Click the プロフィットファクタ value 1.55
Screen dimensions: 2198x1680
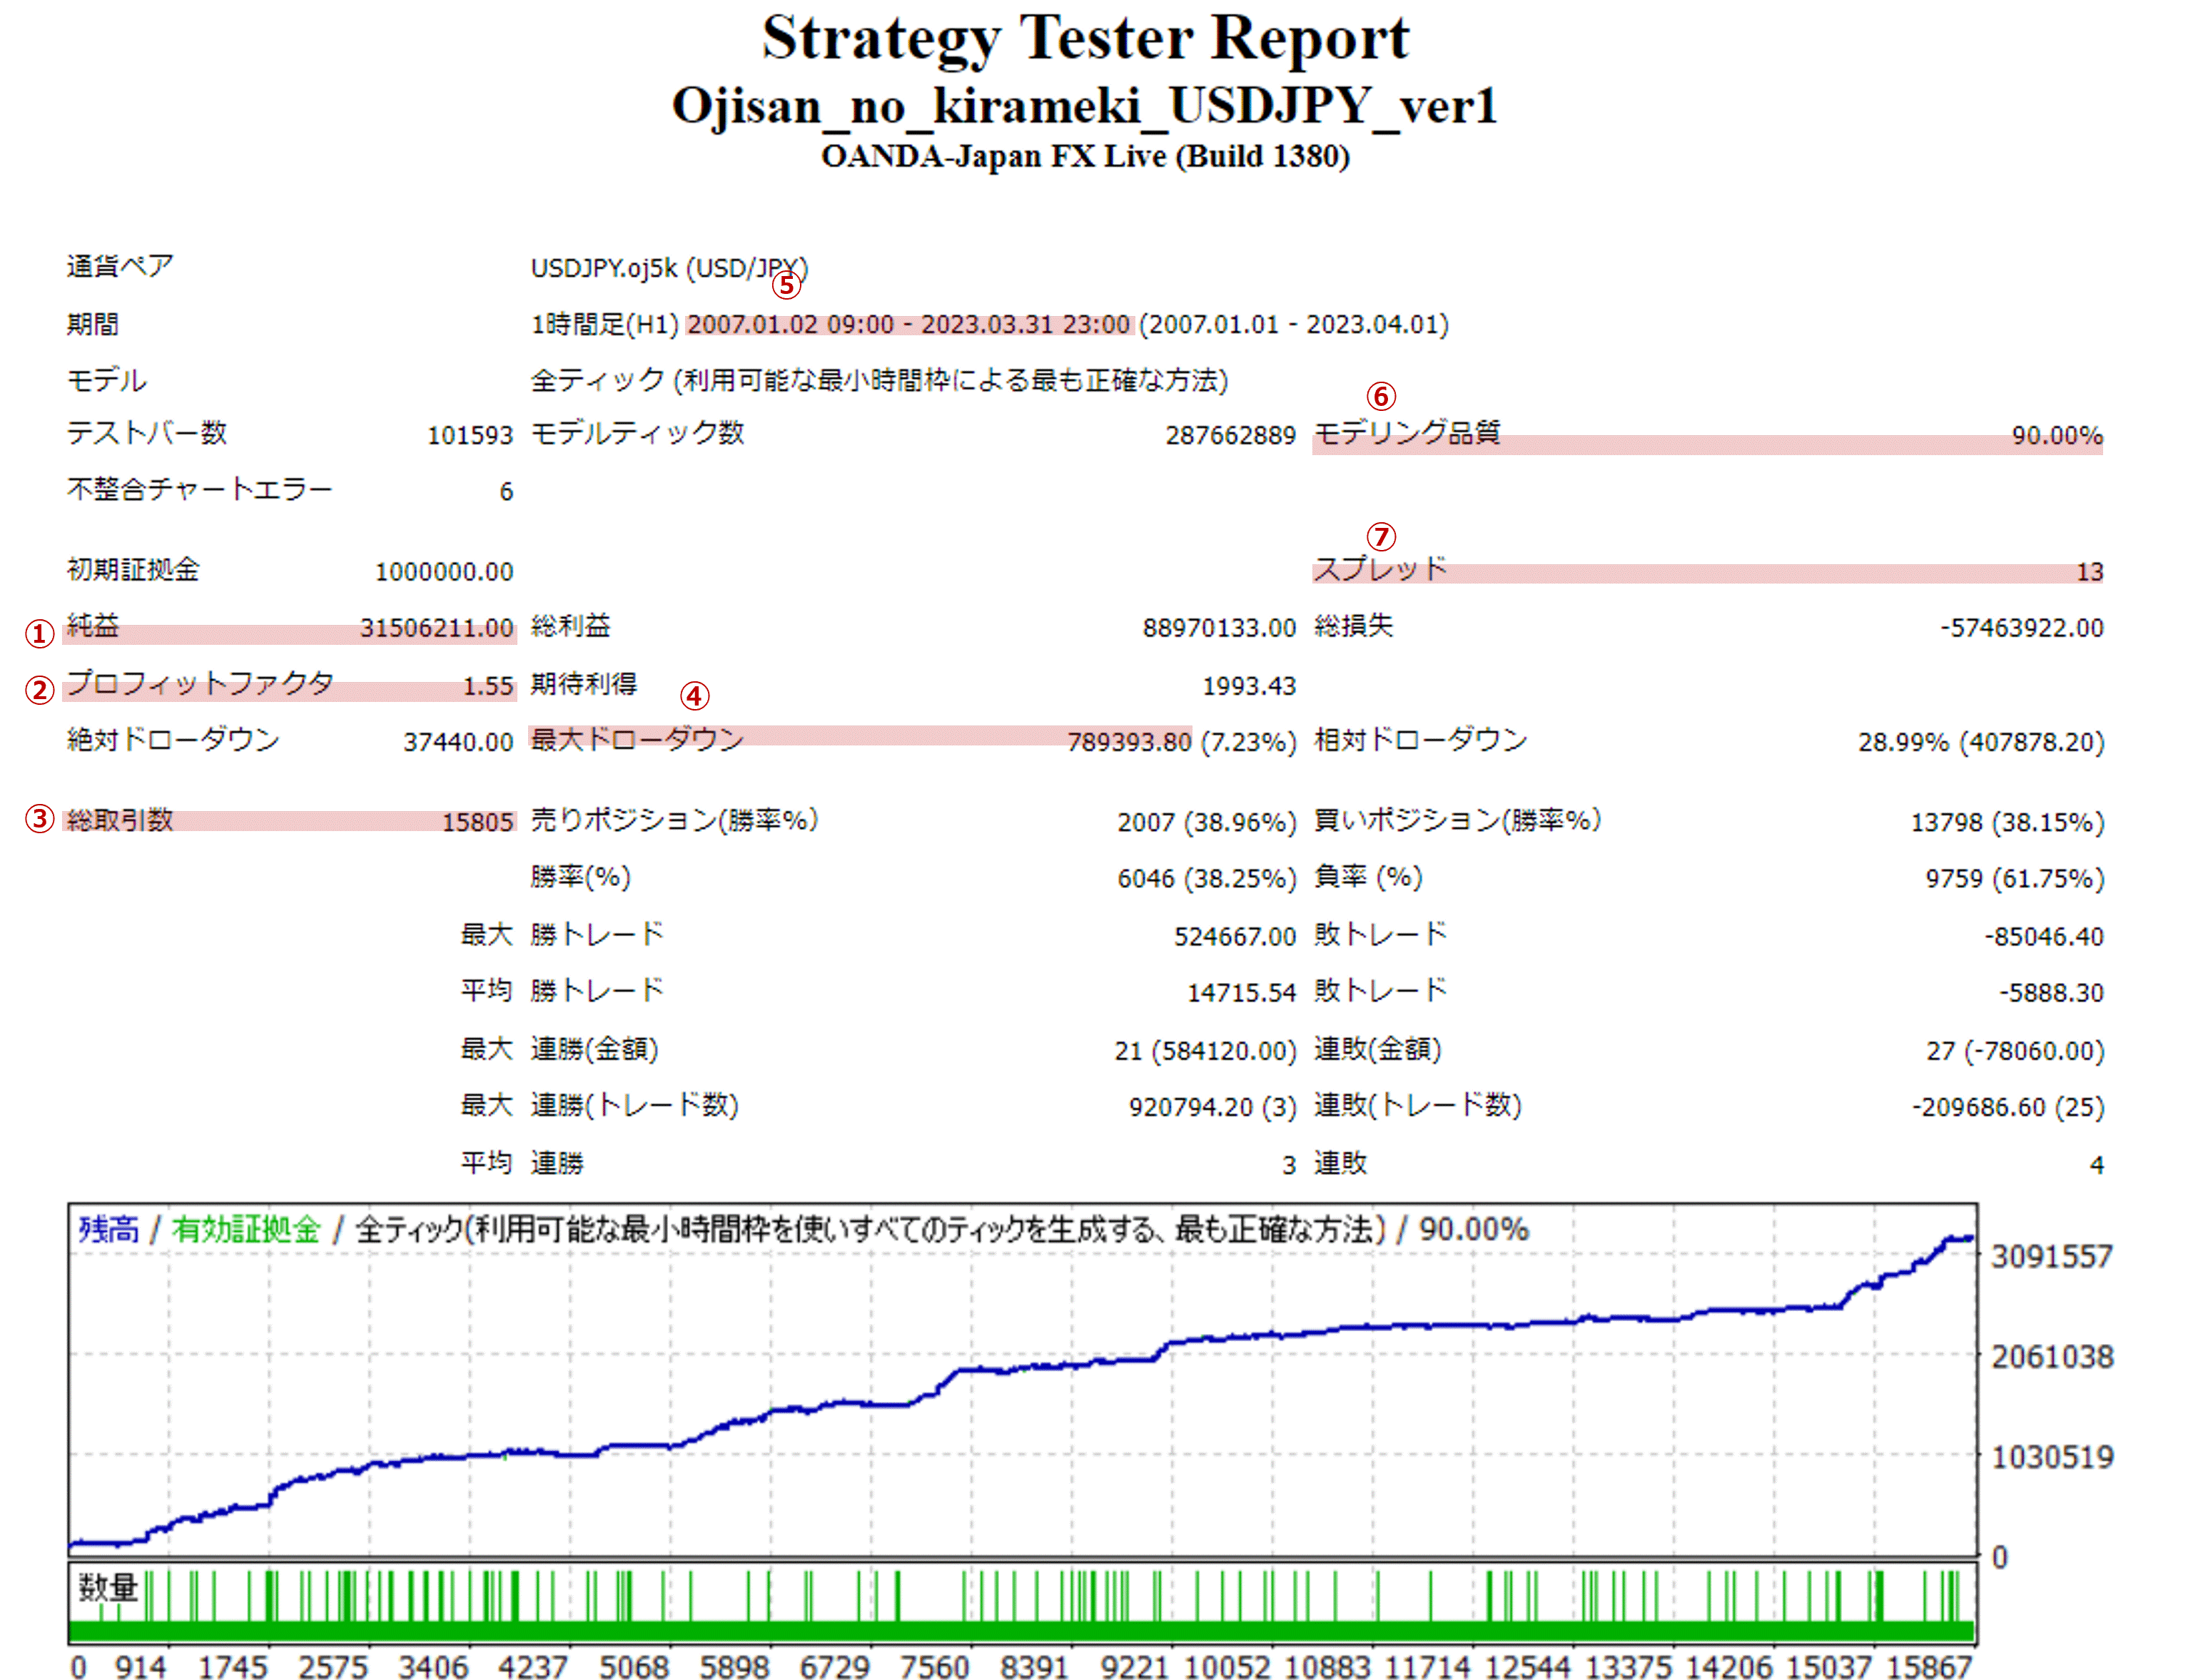pos(487,686)
